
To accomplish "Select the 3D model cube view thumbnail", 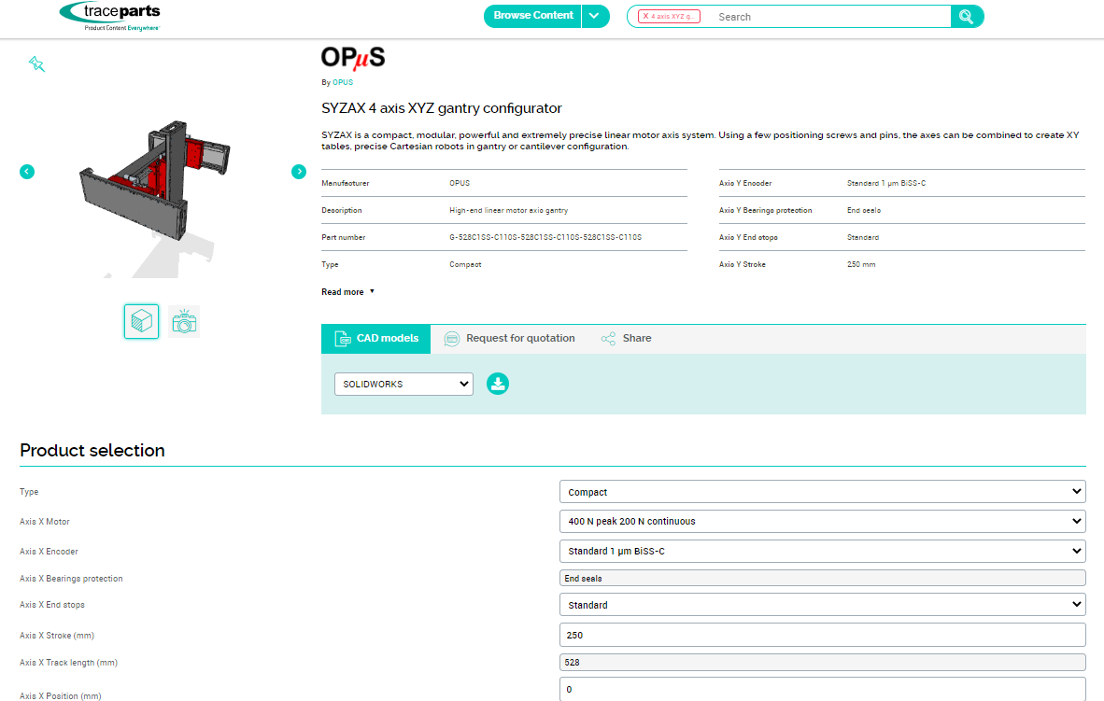I will click(141, 322).
